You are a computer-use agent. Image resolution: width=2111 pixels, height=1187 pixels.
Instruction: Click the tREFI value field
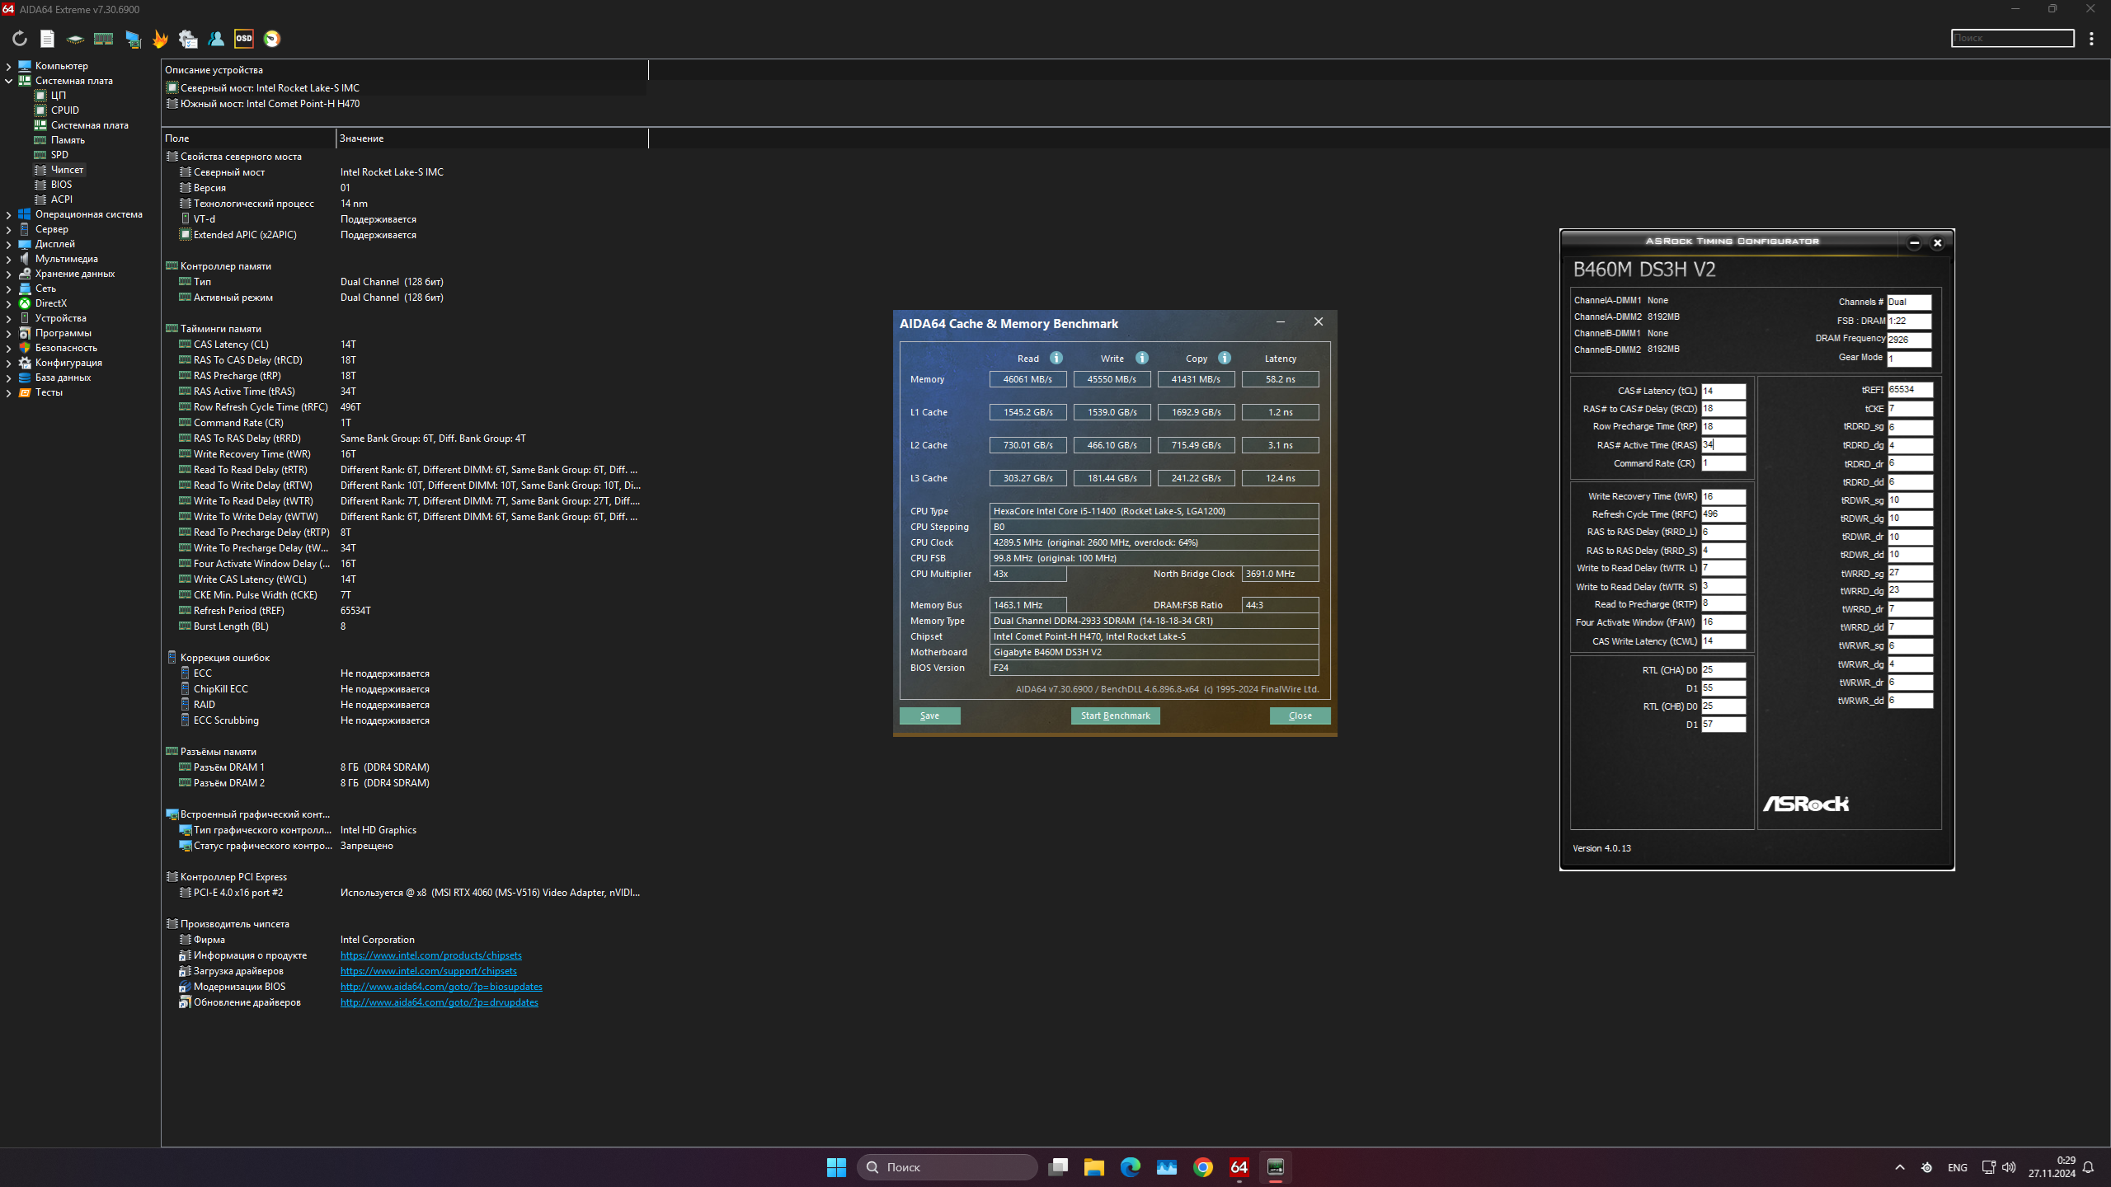pyautogui.click(x=1909, y=390)
